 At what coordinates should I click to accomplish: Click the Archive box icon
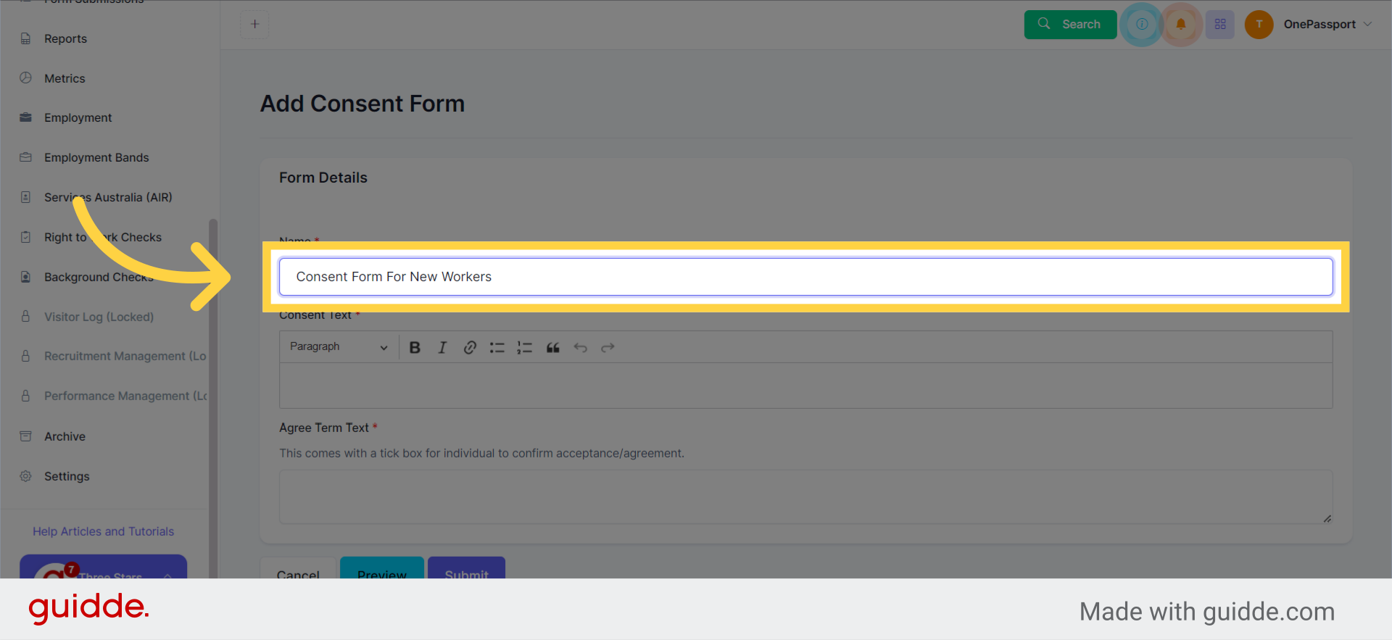[x=26, y=436]
